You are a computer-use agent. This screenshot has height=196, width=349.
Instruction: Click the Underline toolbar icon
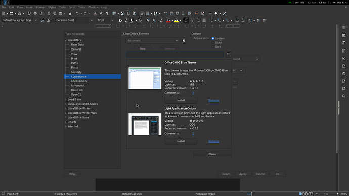pyautogui.click(x=132, y=20)
